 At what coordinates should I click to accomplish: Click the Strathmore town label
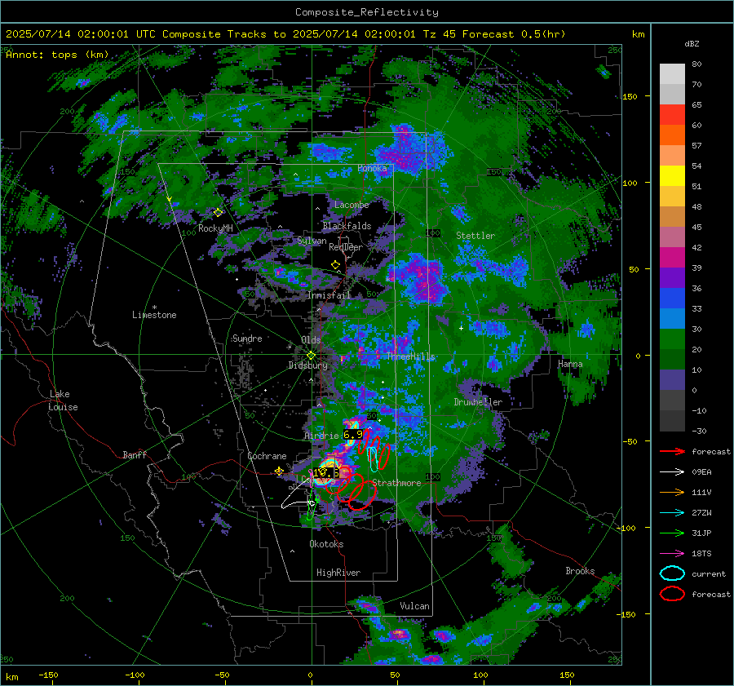[396, 483]
